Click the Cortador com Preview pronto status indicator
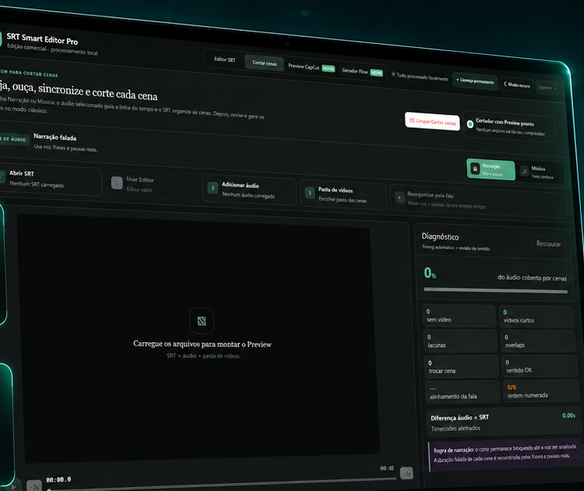 509,127
